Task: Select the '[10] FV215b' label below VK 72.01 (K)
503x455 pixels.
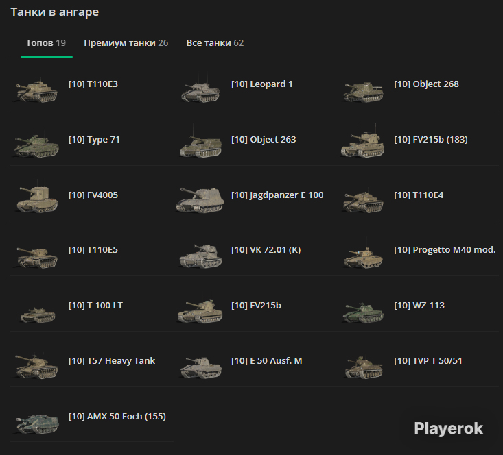Action: tap(257, 306)
